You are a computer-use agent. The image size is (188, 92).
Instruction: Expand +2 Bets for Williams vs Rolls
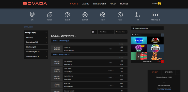click(111, 78)
